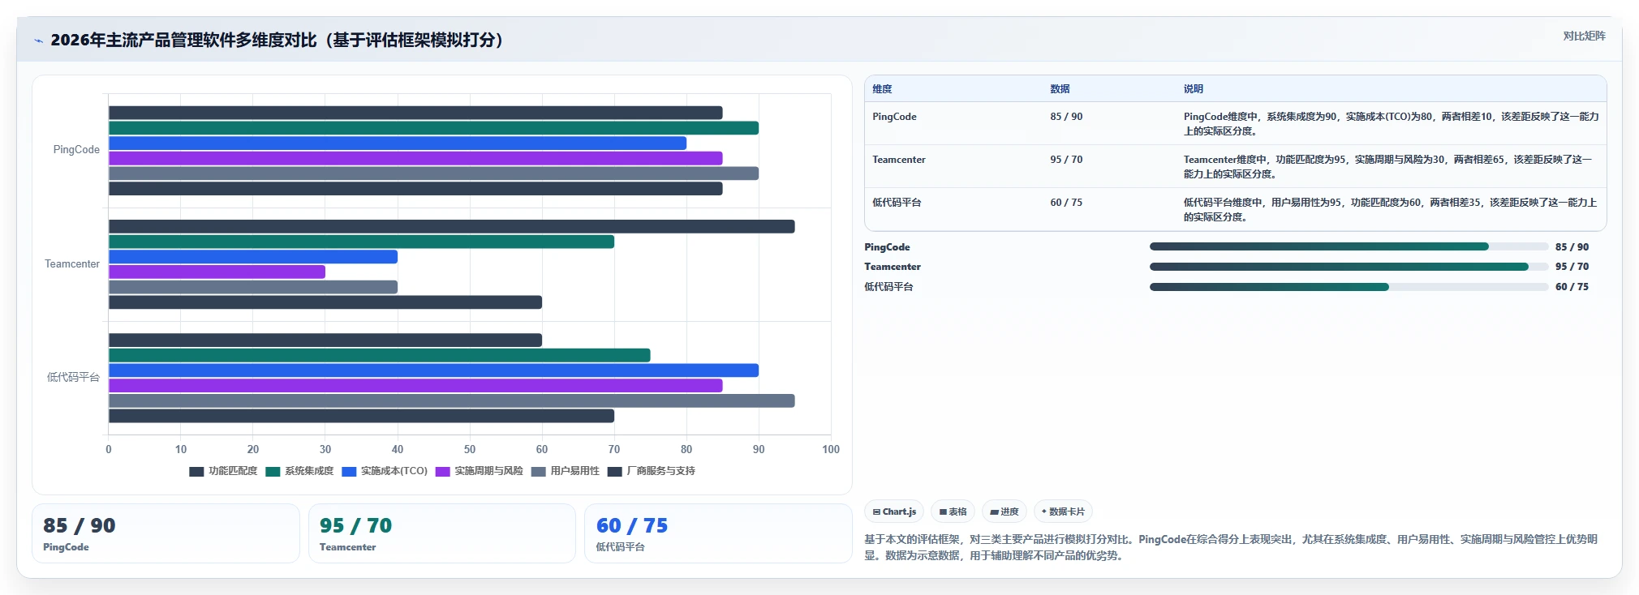Viewport: 1639px width, 595px height.
Task: Click PingCode's gray 用户易用性 bar
Action: point(433,173)
